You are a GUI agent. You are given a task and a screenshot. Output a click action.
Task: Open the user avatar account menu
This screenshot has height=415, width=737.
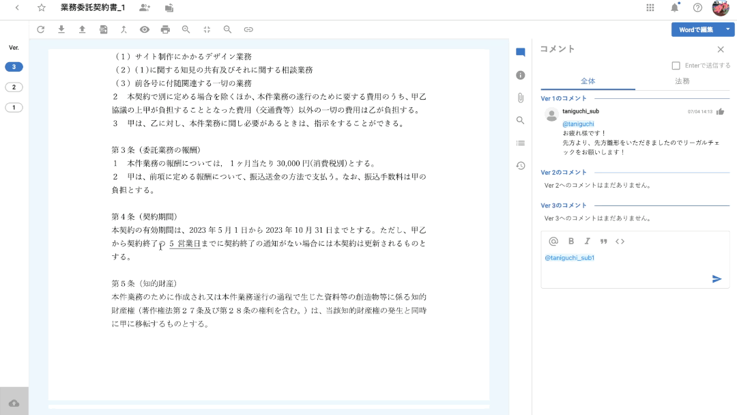click(721, 8)
